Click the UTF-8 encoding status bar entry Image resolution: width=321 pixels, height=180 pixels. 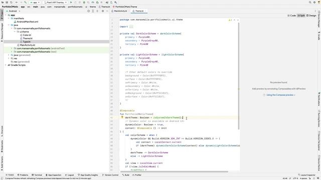(295, 178)
